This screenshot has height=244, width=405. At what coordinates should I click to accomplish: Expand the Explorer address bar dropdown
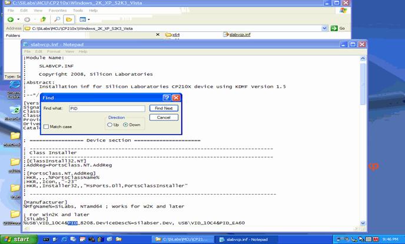click(325, 28)
